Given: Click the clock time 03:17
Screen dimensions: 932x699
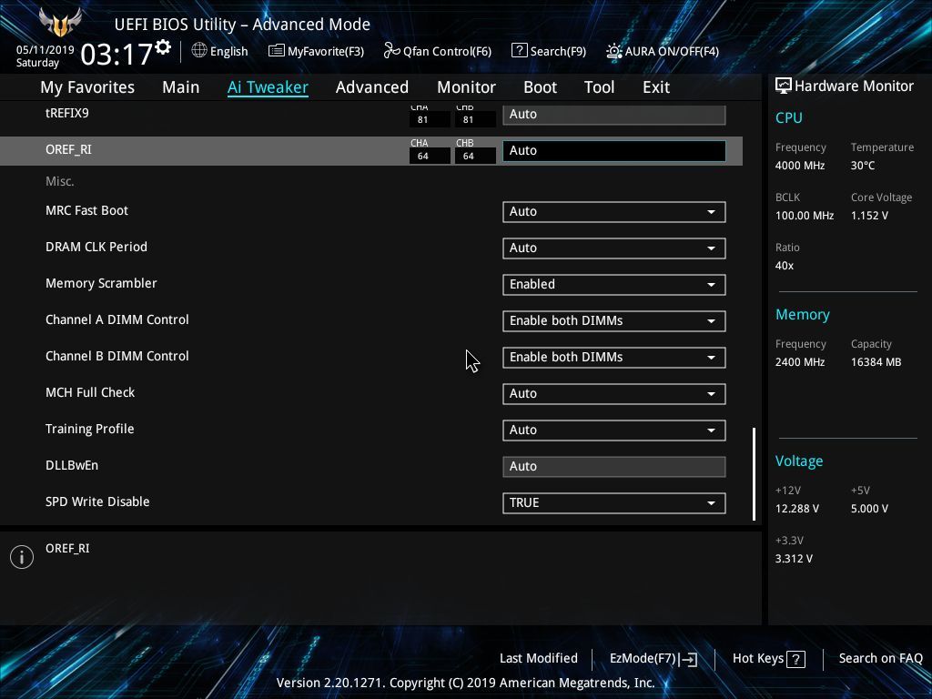Looking at the screenshot, I should coord(116,54).
